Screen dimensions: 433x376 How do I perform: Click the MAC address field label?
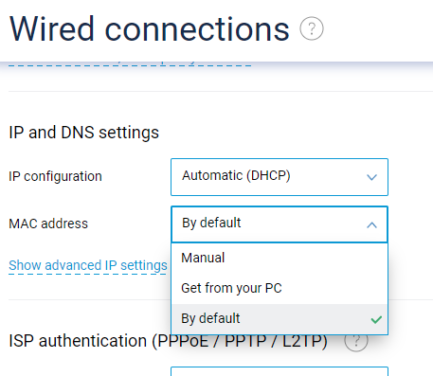48,224
